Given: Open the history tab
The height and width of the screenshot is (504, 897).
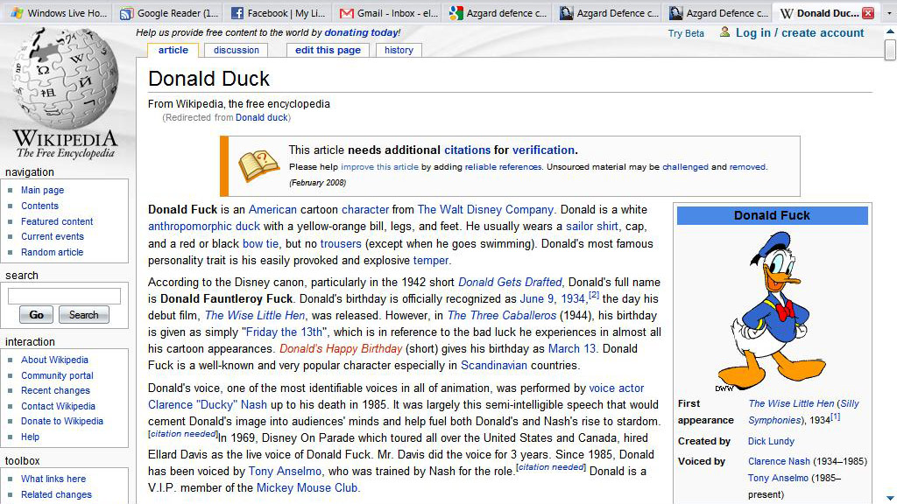Looking at the screenshot, I should (399, 50).
